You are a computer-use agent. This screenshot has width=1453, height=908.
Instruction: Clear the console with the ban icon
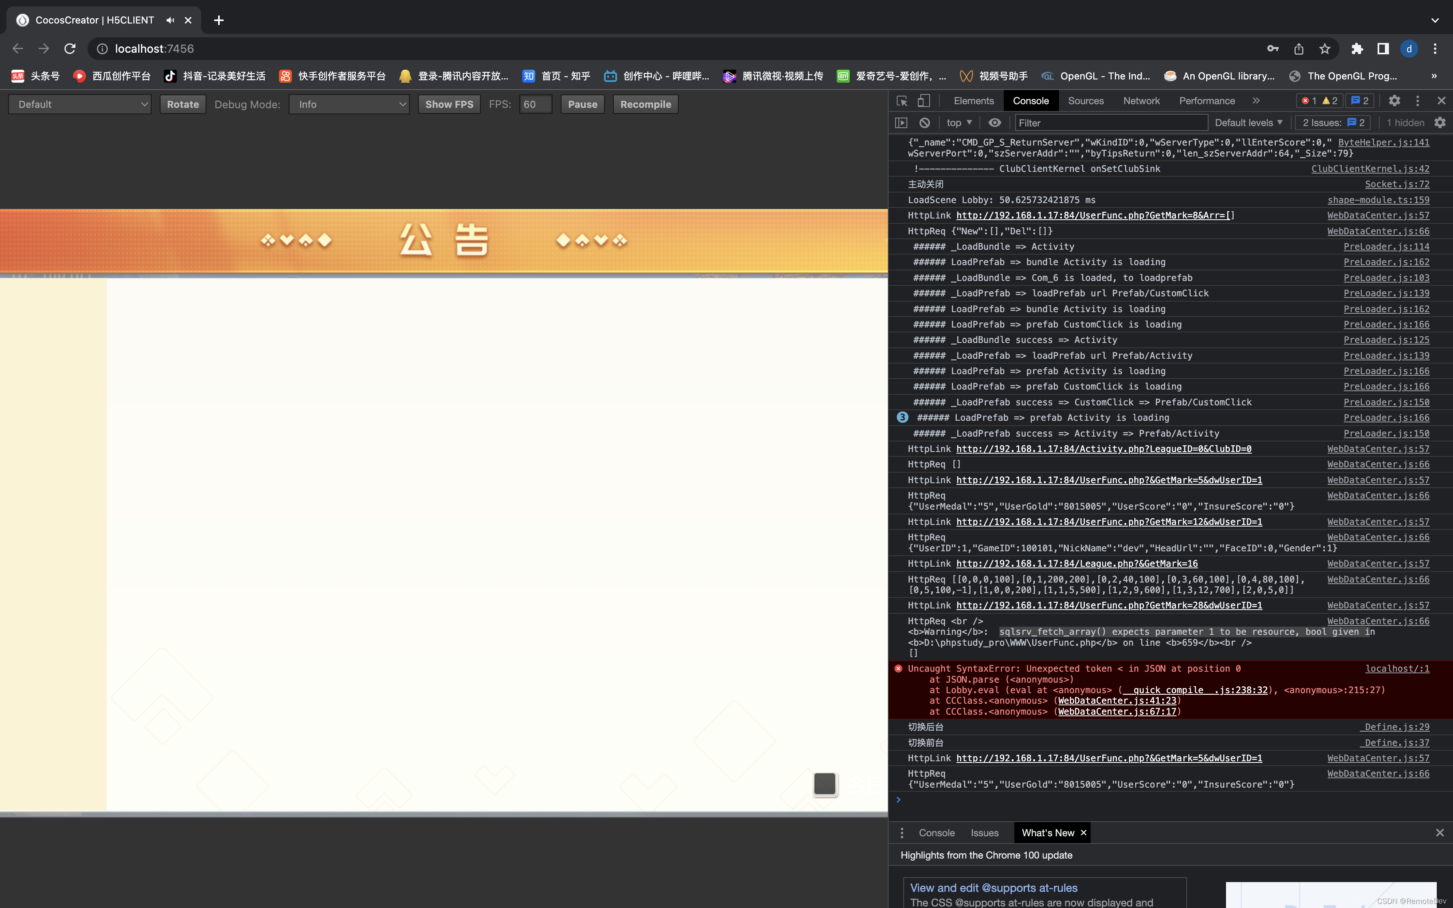[925, 122]
